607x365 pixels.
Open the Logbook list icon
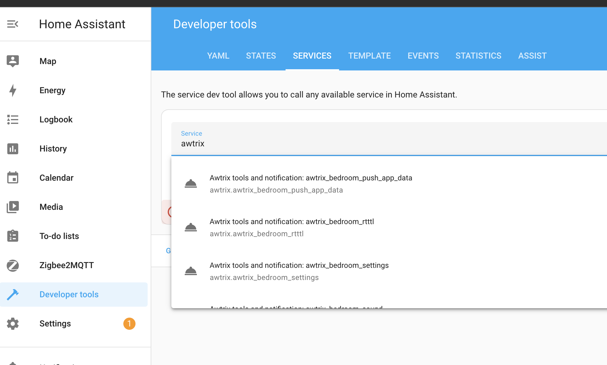13,119
